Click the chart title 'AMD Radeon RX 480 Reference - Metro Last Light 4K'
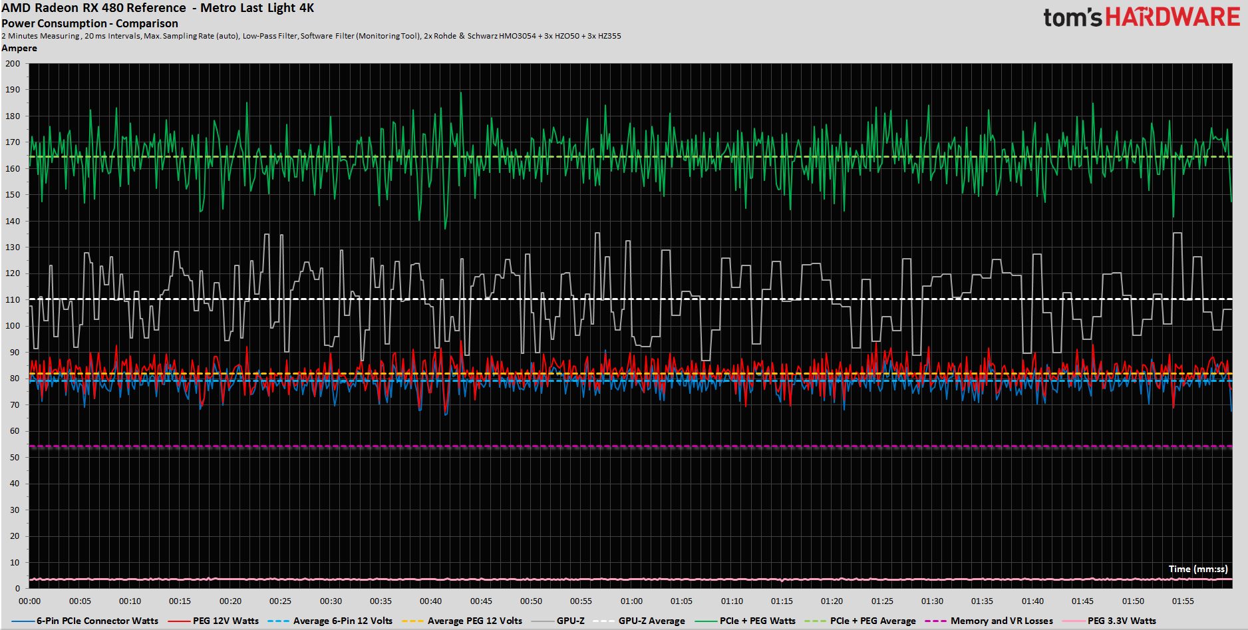Image resolution: width=1248 pixels, height=630 pixels. 158,8
